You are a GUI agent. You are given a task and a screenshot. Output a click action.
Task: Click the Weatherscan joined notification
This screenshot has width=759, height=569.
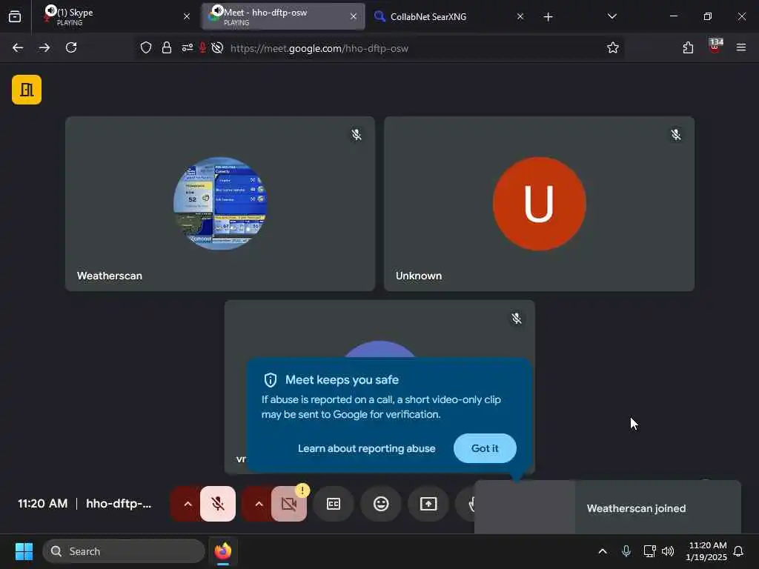[608, 508]
